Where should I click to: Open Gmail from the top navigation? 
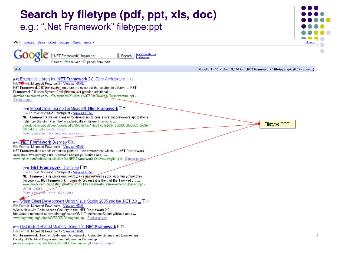coord(77,42)
